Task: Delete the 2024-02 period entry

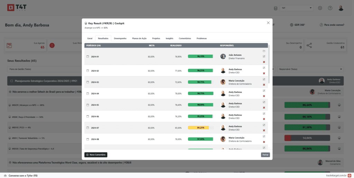Action: coord(264,73)
